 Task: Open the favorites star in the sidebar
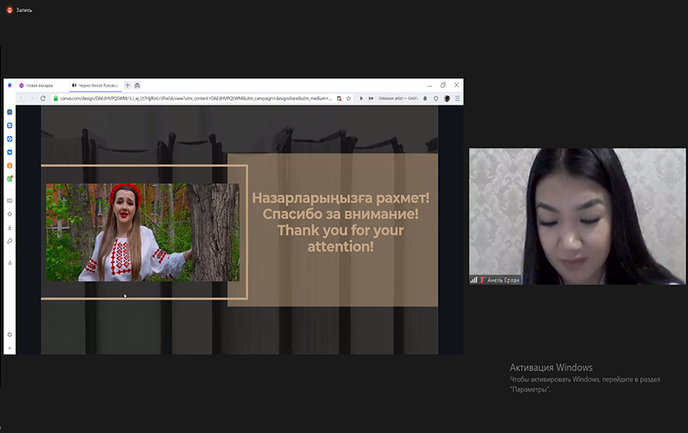click(10, 214)
